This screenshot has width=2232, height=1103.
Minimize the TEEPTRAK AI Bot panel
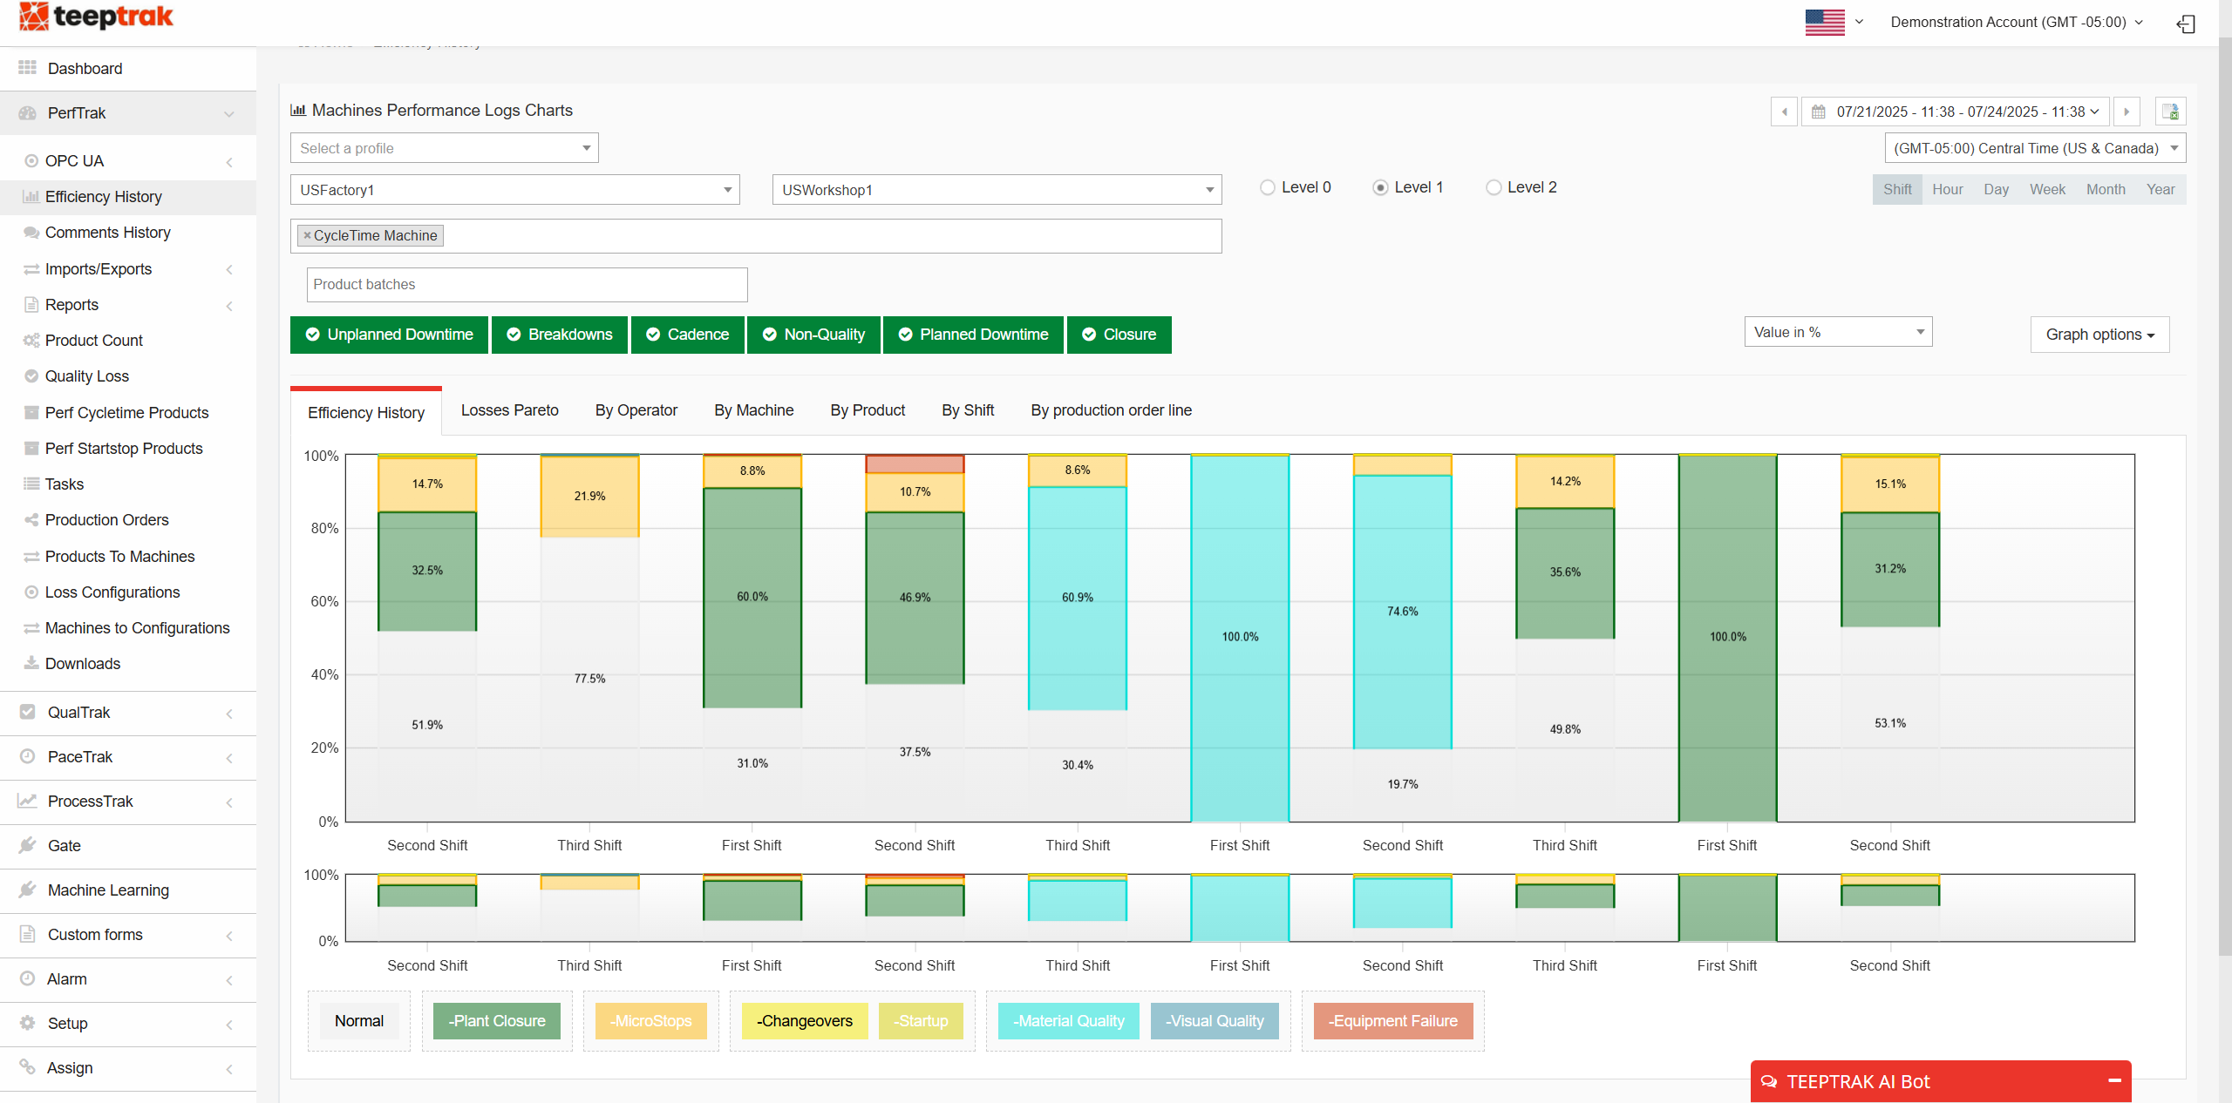2114,1080
